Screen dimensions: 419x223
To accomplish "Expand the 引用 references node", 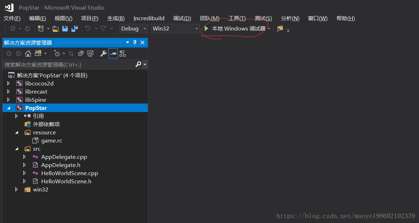I will click(x=16, y=116).
